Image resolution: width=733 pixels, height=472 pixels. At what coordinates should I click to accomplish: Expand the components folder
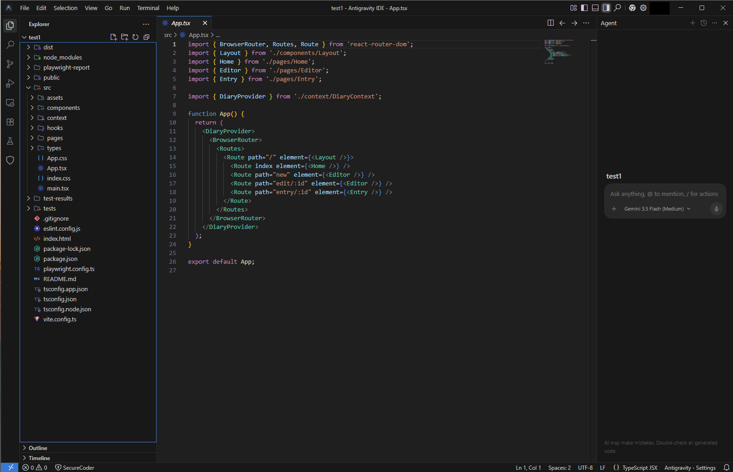click(63, 108)
